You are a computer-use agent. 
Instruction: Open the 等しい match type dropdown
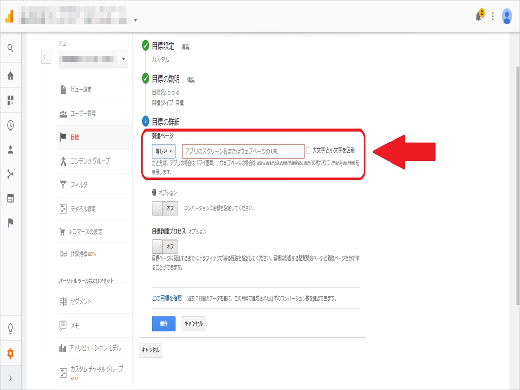(x=164, y=151)
